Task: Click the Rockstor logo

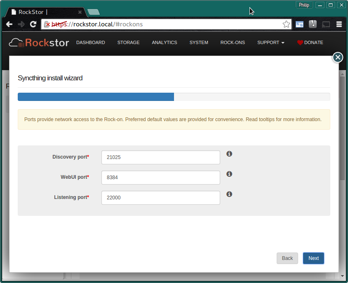Action: point(39,42)
